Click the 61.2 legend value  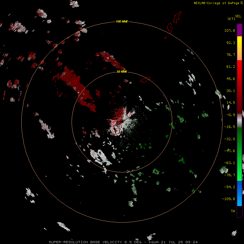point(231,67)
